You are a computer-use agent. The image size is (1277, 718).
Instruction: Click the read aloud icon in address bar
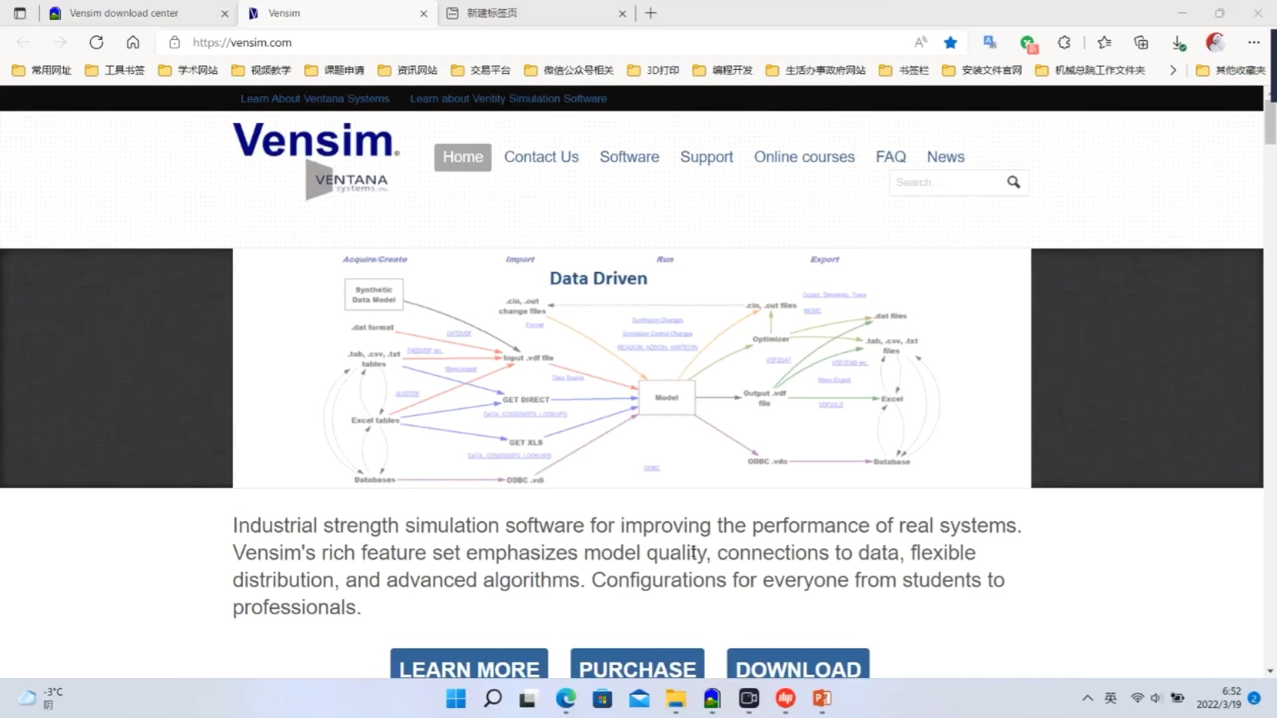pyautogui.click(x=921, y=43)
